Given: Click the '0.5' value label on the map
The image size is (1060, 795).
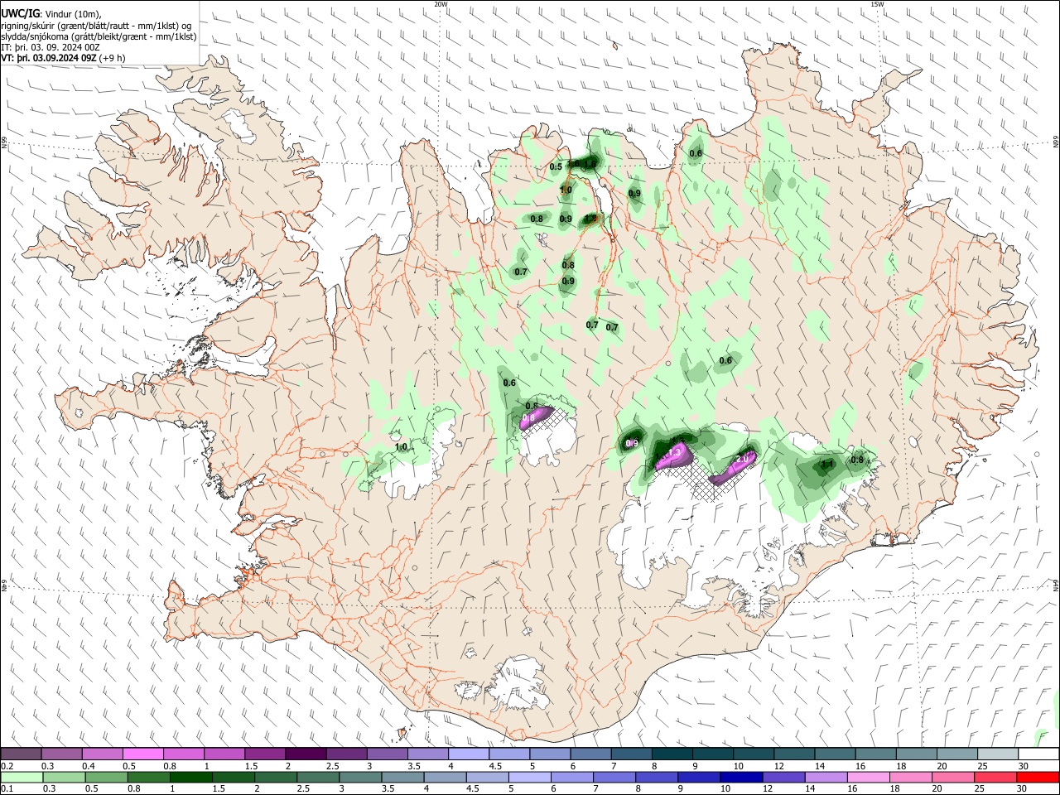Looking at the screenshot, I should [x=556, y=167].
